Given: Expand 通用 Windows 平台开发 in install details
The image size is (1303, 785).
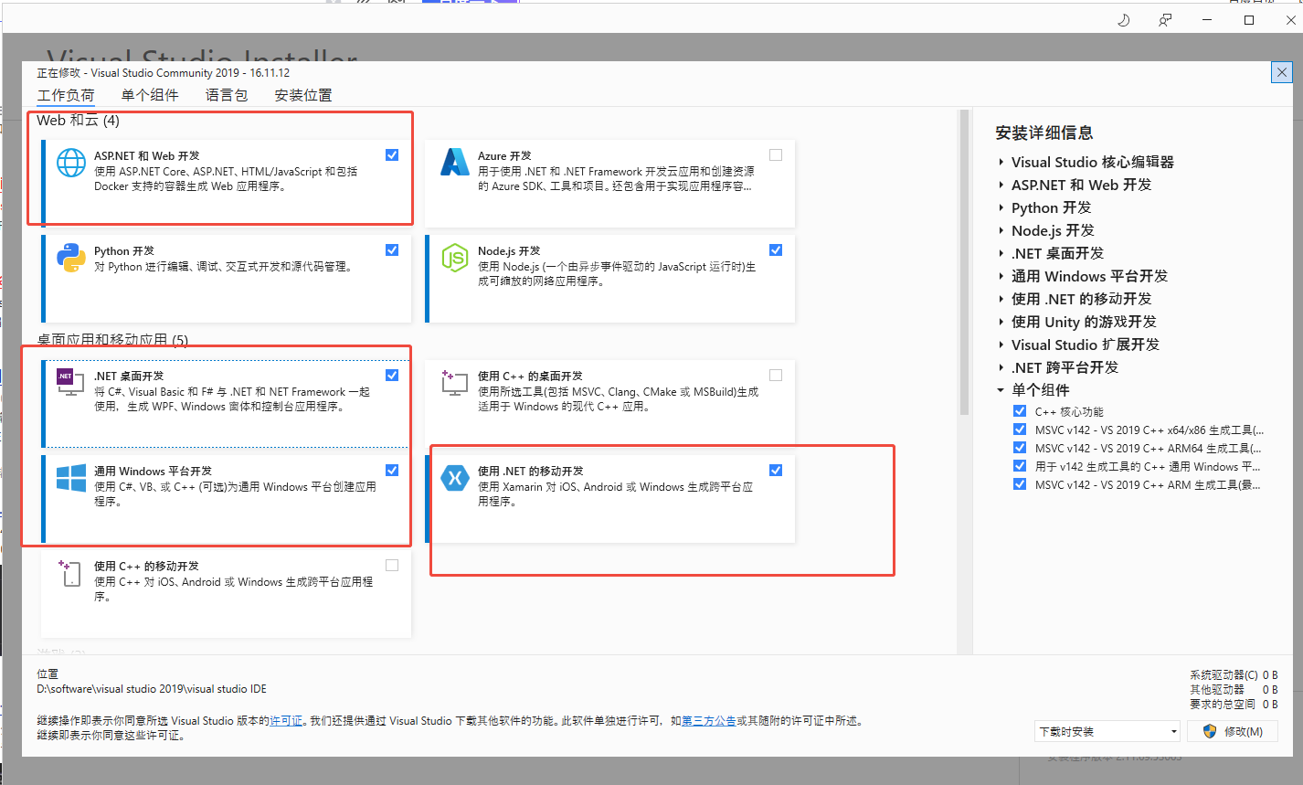Looking at the screenshot, I should click(x=1001, y=276).
